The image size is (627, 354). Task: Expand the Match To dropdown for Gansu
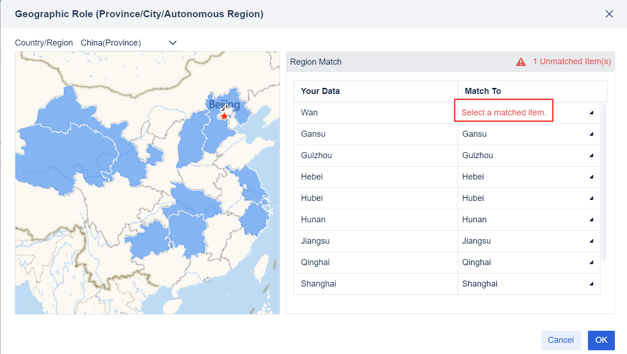click(x=591, y=134)
